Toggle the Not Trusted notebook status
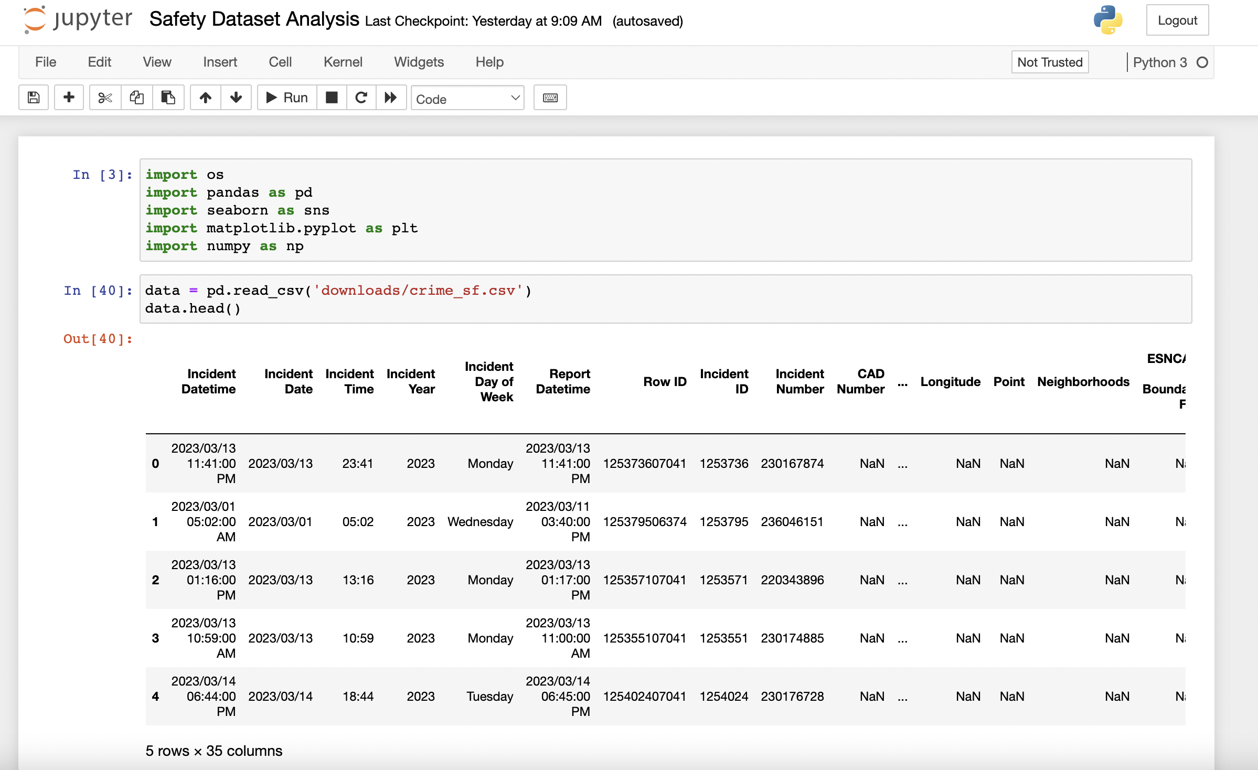The image size is (1258, 770). coord(1050,62)
